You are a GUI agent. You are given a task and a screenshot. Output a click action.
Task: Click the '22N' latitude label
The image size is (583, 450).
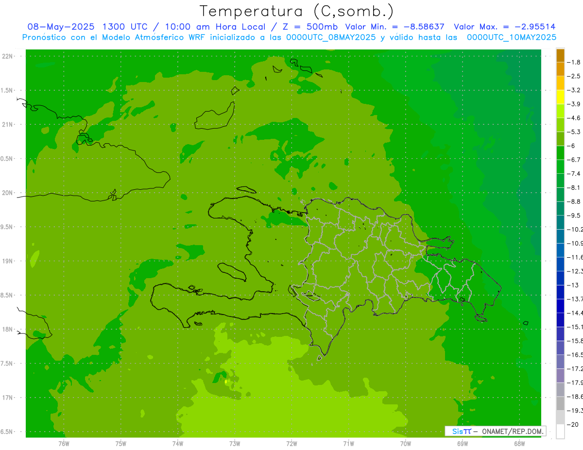point(7,56)
